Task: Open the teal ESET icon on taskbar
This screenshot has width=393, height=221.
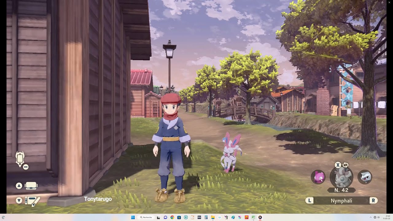Action: pyautogui.click(x=186, y=217)
